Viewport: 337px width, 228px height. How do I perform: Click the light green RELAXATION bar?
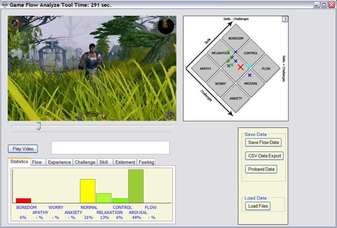104,198
